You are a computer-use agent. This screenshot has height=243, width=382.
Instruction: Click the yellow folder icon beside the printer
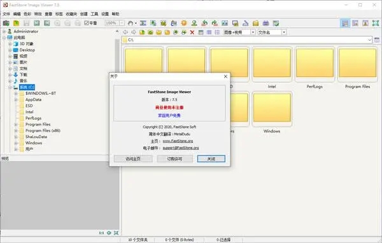point(255,23)
